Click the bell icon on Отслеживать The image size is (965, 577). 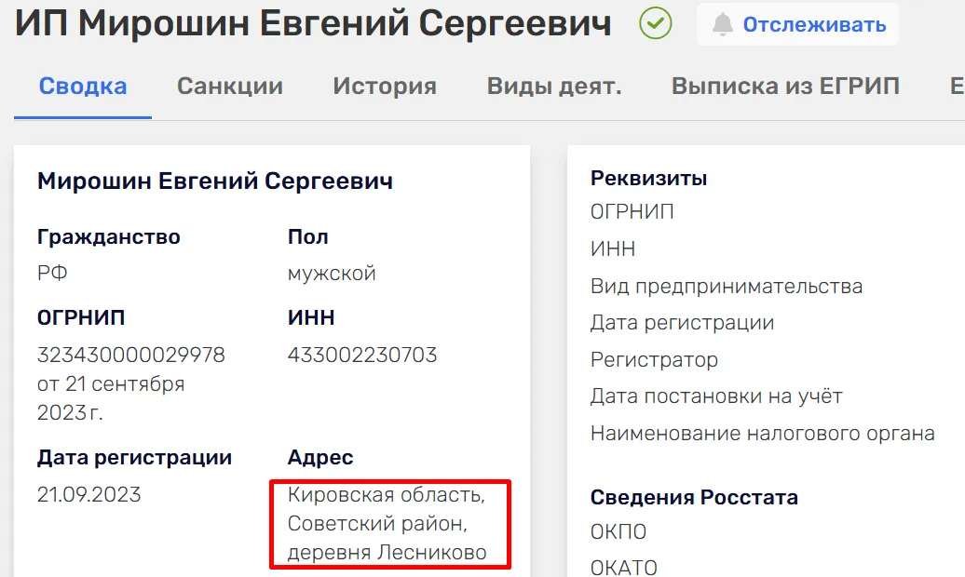pos(723,24)
